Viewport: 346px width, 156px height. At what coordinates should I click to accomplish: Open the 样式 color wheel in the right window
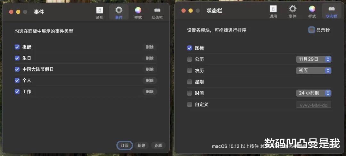312,12
